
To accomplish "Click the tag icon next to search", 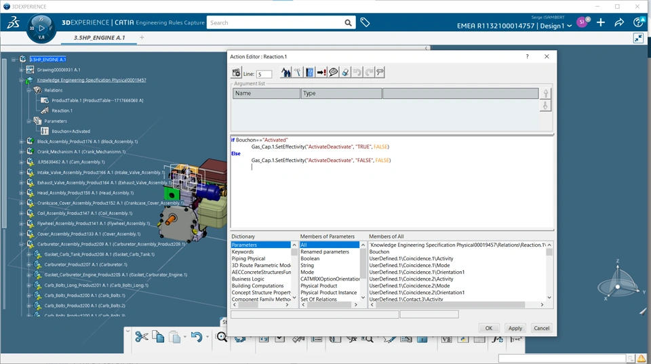I will pos(365,22).
